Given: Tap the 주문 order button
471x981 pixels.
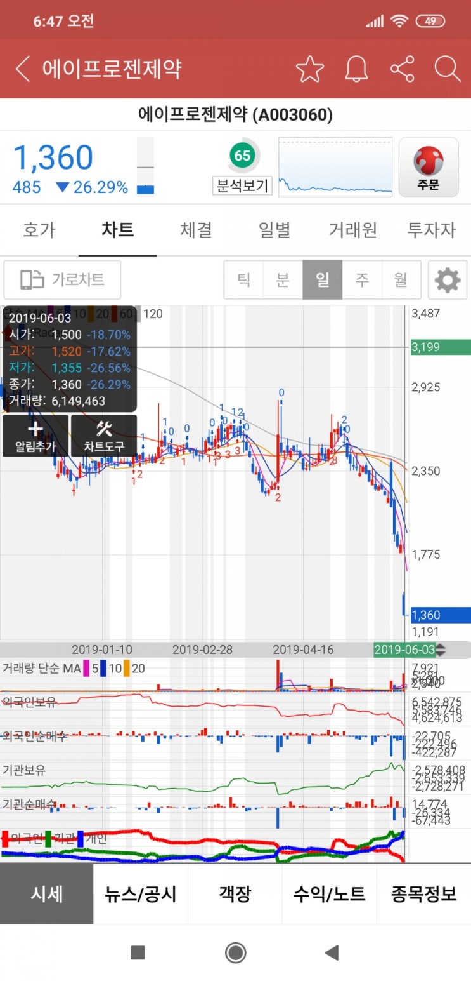Looking at the screenshot, I should 429,168.
